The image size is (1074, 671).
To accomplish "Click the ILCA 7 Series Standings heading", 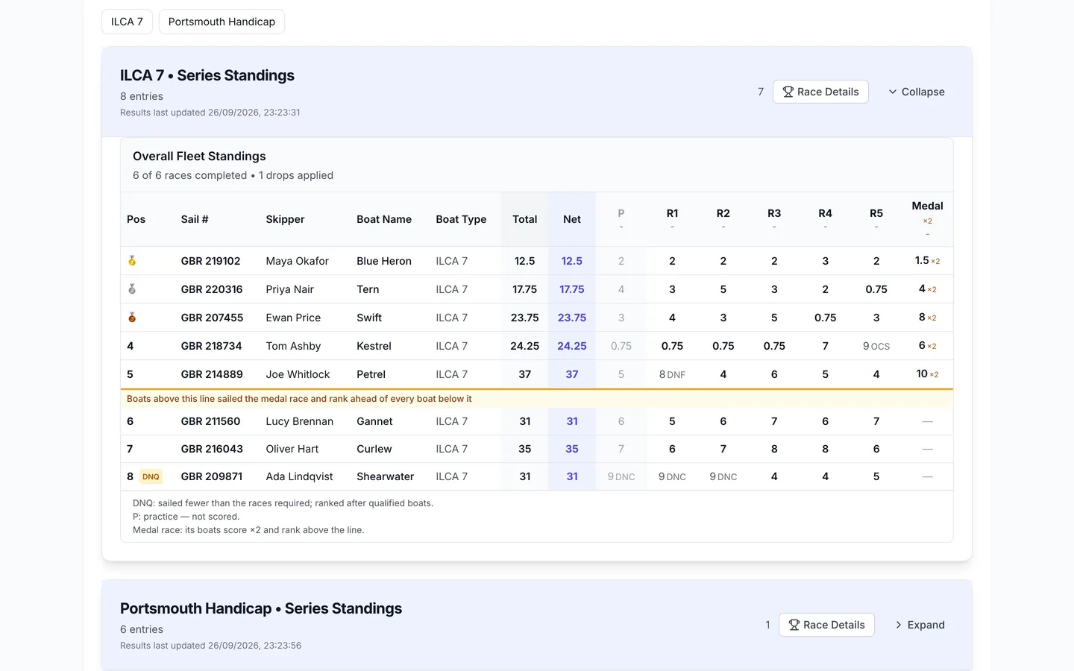I will [x=207, y=75].
